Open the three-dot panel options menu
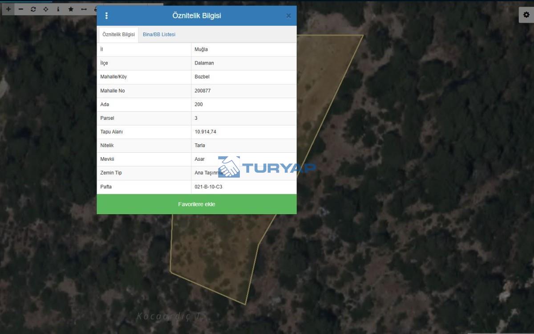 pyautogui.click(x=106, y=16)
